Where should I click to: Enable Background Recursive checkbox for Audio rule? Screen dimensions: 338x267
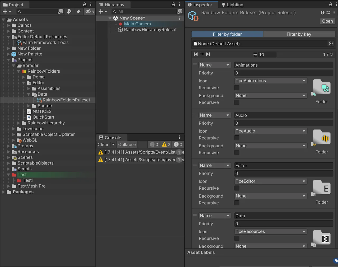point(237,152)
